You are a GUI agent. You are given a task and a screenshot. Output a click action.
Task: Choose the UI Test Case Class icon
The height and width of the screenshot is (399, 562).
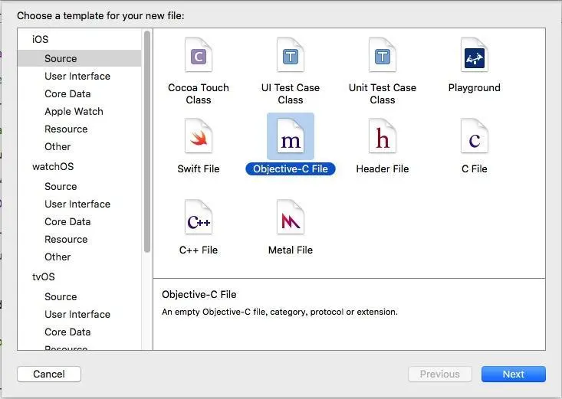coord(291,56)
